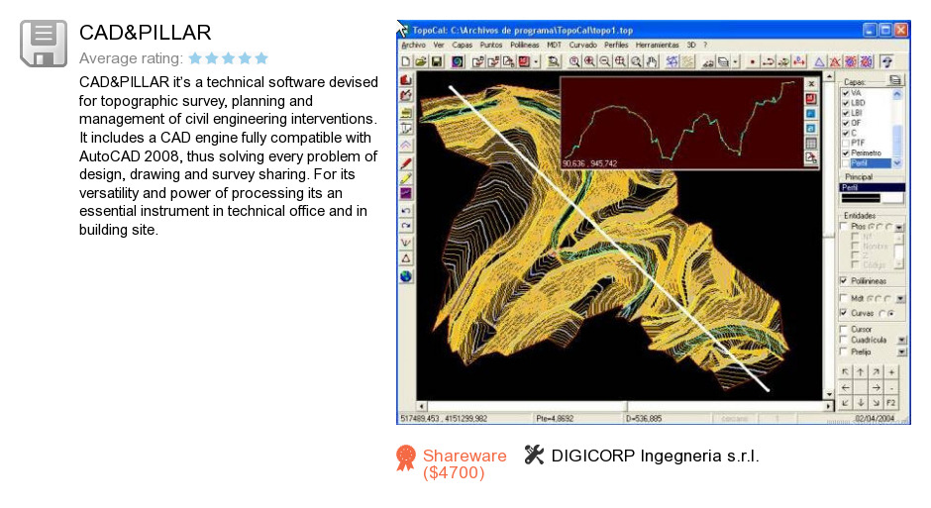The height and width of the screenshot is (508, 931).
Task: Click the Shareware ($4700) label
Action: [x=465, y=464]
